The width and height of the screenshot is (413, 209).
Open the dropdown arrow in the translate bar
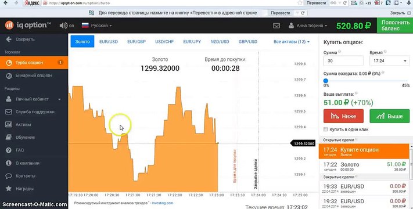(x=297, y=13)
